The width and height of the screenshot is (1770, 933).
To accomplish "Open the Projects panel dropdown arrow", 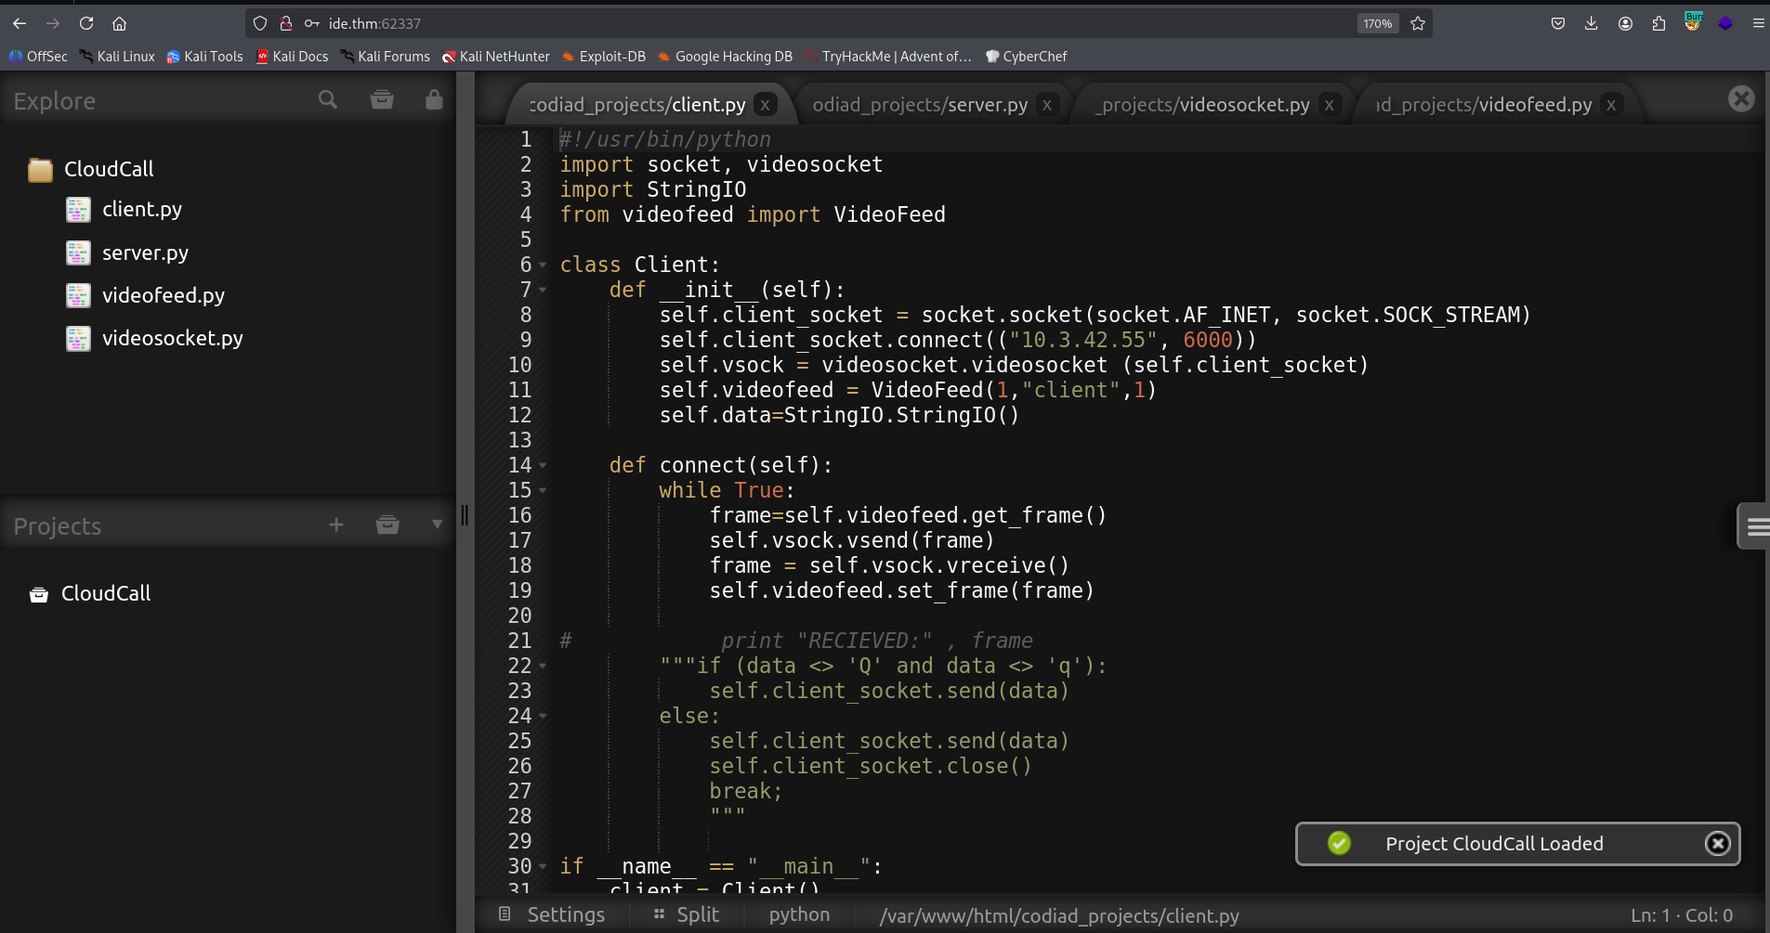I will click(x=437, y=525).
